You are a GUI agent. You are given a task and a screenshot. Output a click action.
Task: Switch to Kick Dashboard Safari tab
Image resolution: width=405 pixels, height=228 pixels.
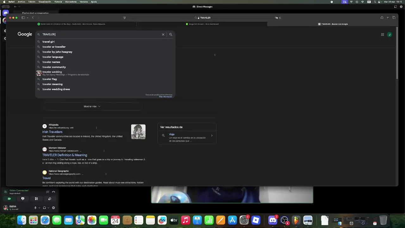202,24
